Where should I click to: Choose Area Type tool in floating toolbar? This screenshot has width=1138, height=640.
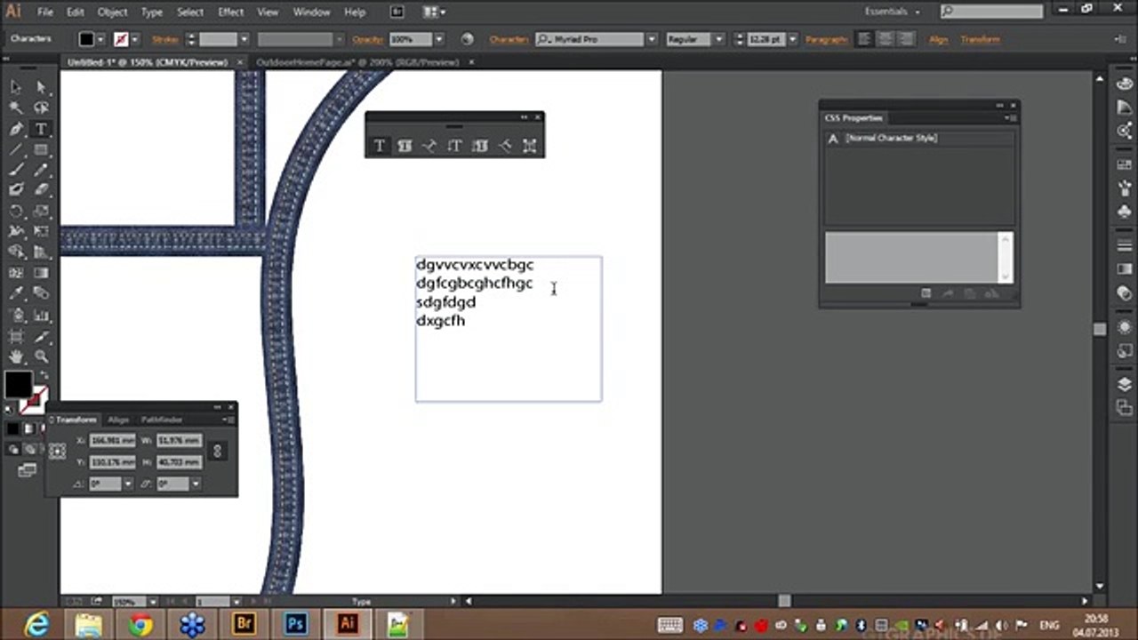coord(405,146)
